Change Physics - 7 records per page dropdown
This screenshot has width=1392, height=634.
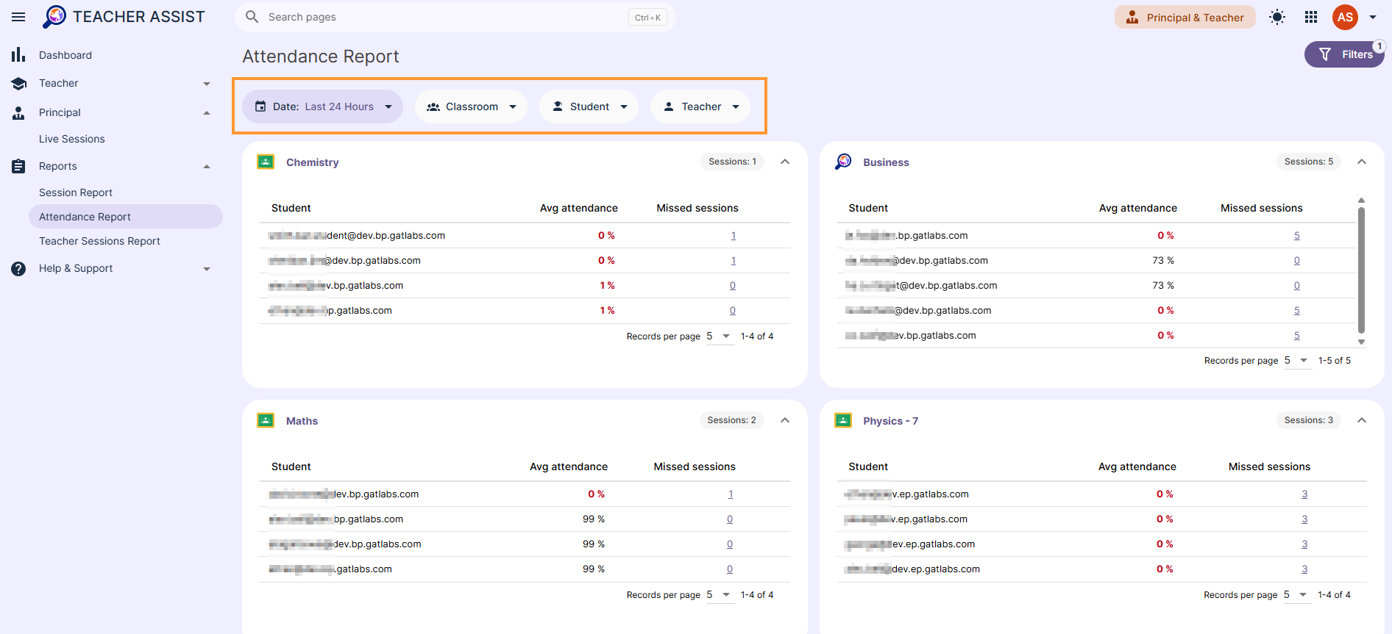(x=1296, y=594)
